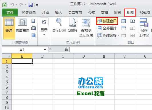Click 全部重排 arrange all button
The height and width of the screenshot is (110, 152).
tap(107, 28)
